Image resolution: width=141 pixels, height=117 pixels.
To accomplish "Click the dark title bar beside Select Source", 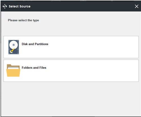I will coord(82,6).
